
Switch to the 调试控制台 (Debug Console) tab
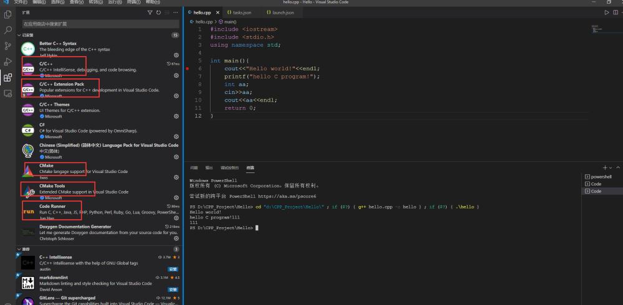(x=230, y=168)
